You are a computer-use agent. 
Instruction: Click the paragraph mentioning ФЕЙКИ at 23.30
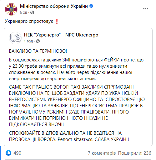point(76,69)
